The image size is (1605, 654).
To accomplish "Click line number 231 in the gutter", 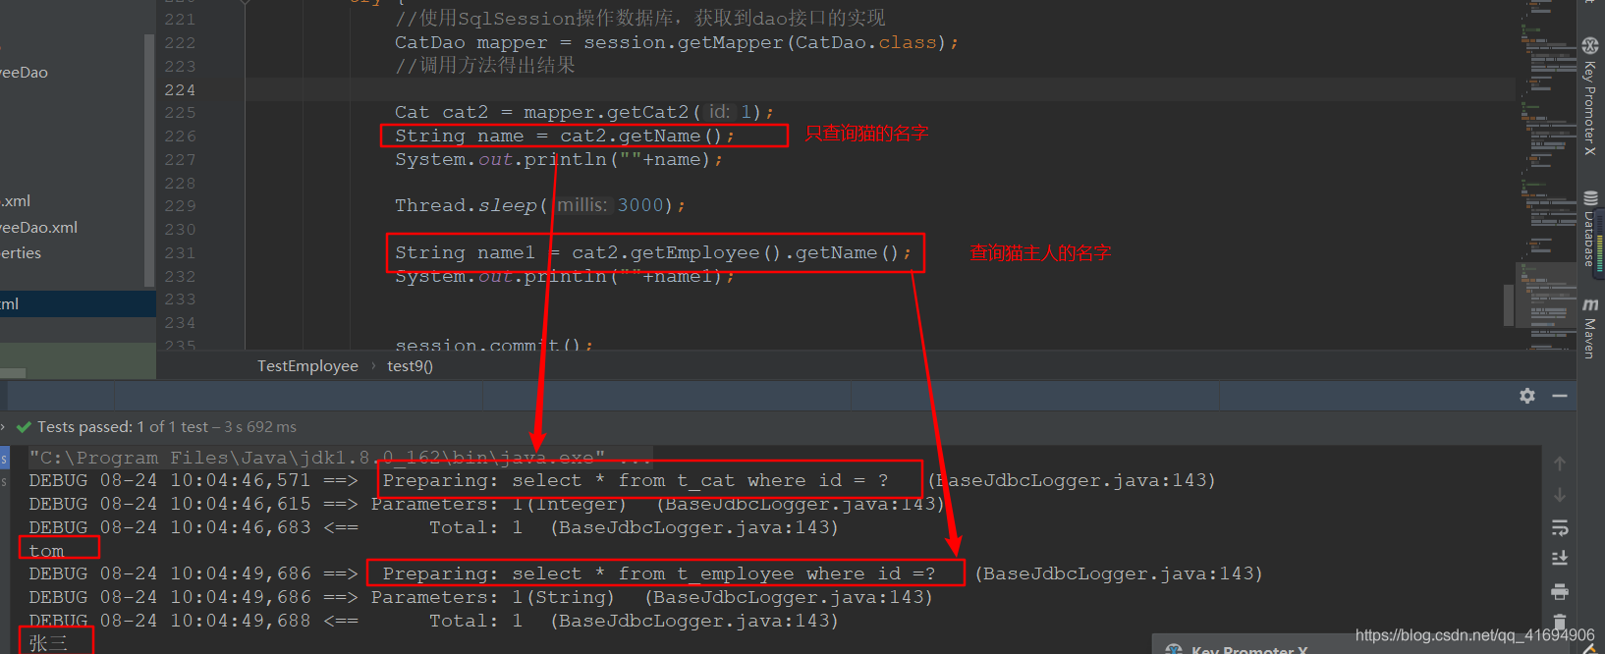I will pos(180,253).
